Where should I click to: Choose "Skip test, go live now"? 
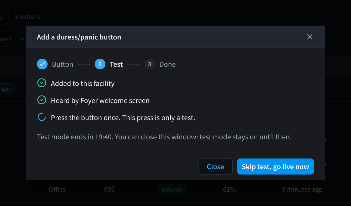[x=276, y=167]
